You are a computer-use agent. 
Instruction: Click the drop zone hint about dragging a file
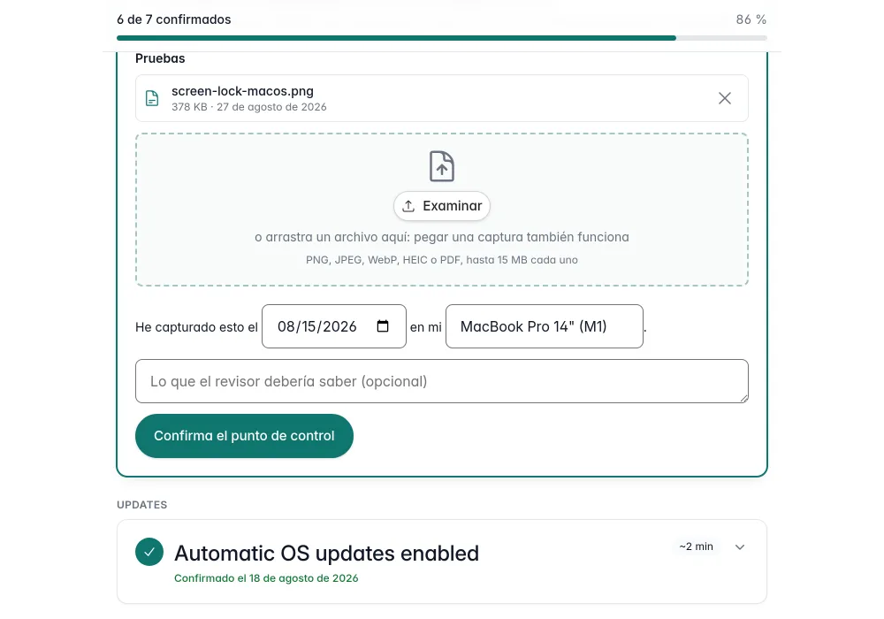point(441,237)
